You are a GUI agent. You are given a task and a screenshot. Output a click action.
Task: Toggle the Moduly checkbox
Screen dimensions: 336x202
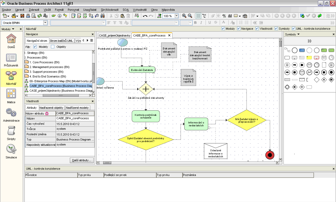click(223, 29)
